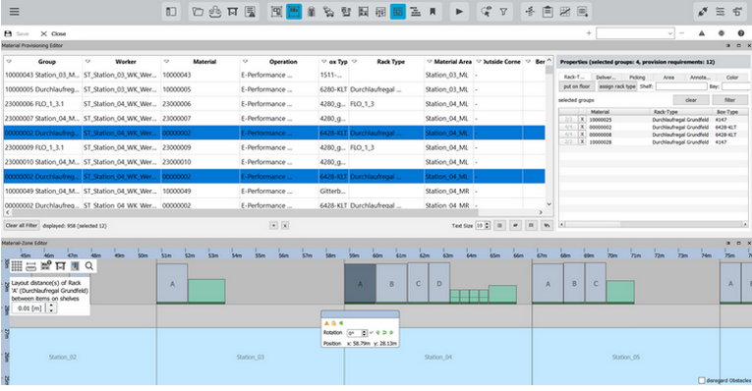The width and height of the screenshot is (752, 391).
Task: Toggle the grid icon in Material-Zone Editor
Action: click(17, 266)
